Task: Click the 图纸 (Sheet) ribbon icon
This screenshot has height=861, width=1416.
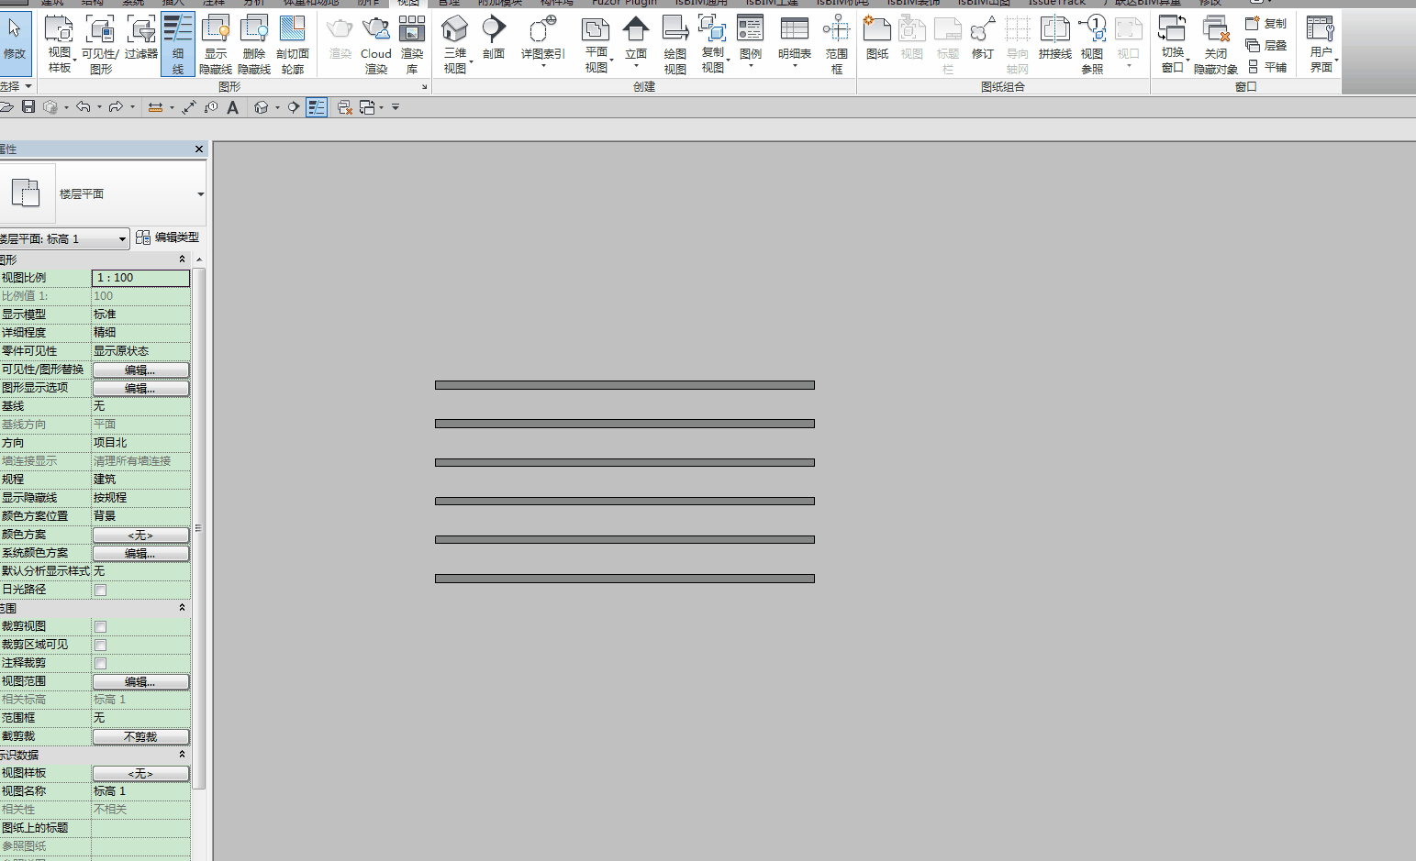Action: pyautogui.click(x=877, y=39)
